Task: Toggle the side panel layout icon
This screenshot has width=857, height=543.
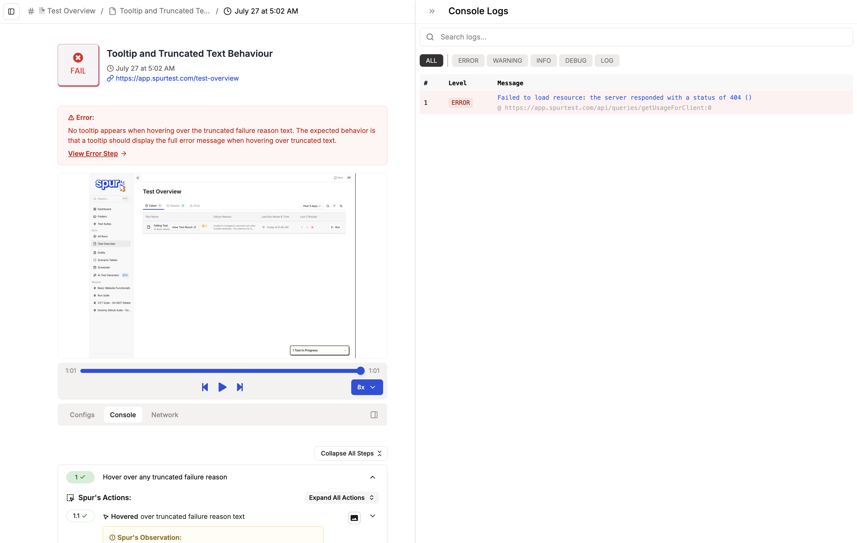Action: (x=374, y=415)
